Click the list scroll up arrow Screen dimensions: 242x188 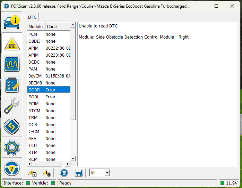click(73, 25)
